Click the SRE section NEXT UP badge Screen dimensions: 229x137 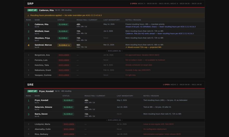point(33,91)
